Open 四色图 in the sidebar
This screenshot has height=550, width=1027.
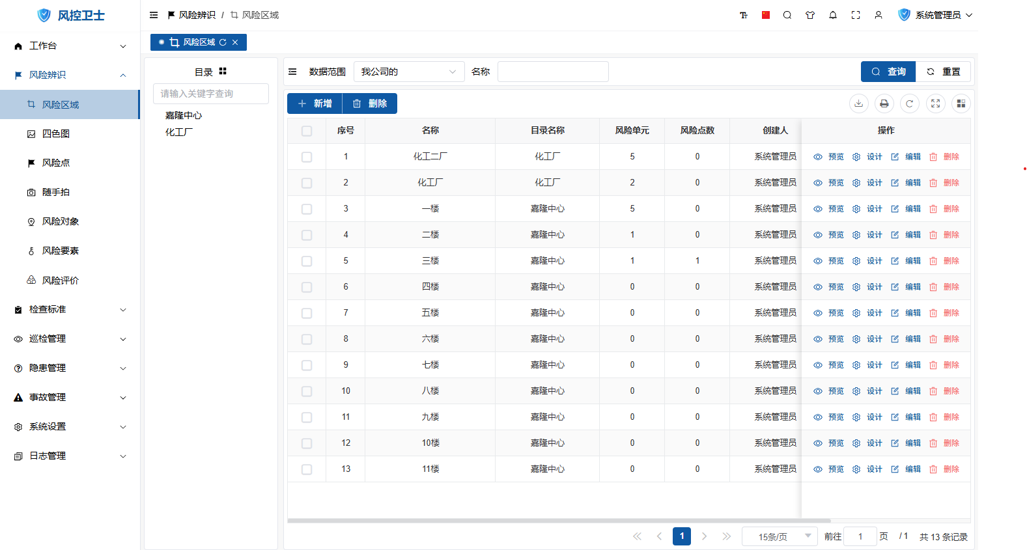pyautogui.click(x=56, y=133)
